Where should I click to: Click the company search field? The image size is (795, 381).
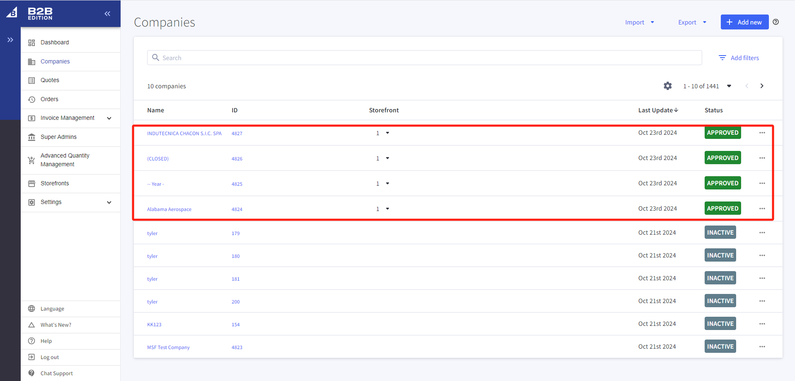point(424,58)
